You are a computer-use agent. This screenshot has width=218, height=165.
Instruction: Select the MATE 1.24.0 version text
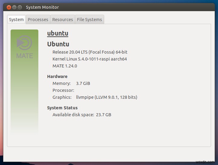click(65, 66)
